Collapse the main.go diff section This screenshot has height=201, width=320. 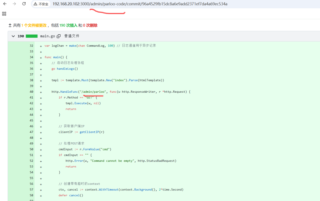coord(13,36)
